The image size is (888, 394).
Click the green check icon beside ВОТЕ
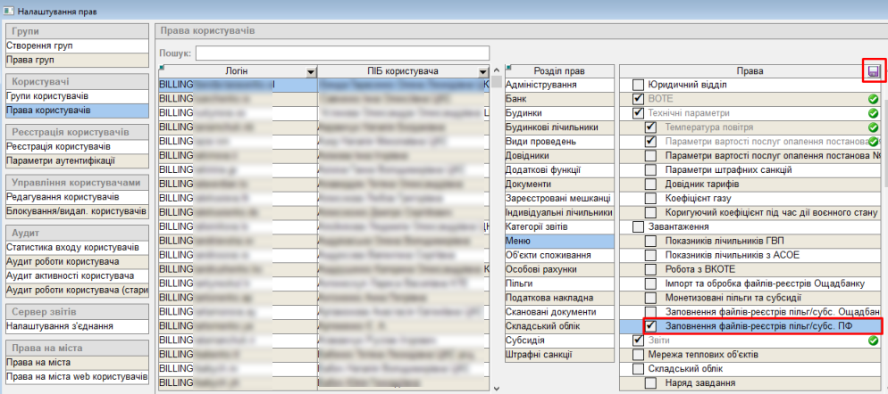[873, 99]
